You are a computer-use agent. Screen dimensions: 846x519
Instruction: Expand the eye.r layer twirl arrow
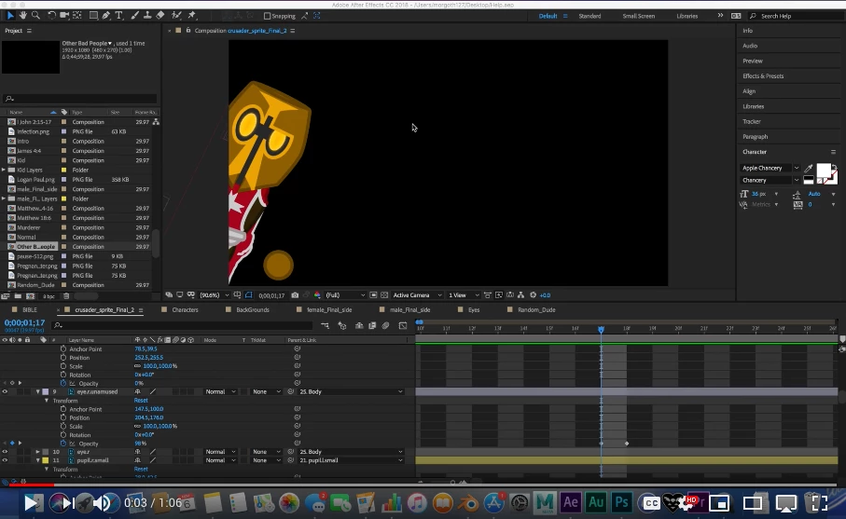coord(37,452)
